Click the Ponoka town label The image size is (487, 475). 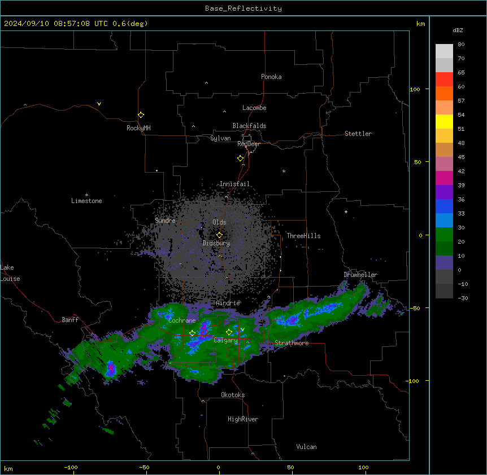(x=271, y=77)
